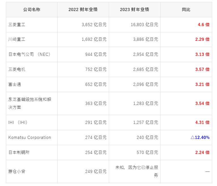Image resolution: width=217 pixels, height=186 pixels.
Task: Click the 254 亿日元 cell
Action: (x=83, y=153)
